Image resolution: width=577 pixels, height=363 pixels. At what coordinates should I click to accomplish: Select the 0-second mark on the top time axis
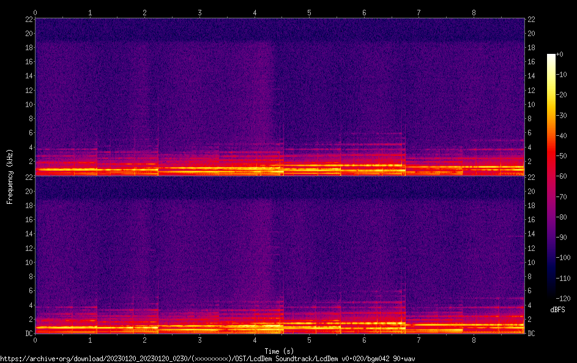pos(35,12)
